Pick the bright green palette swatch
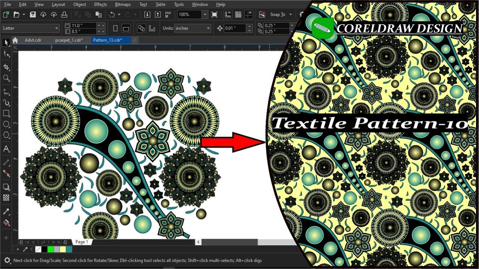The width and height of the screenshot is (479, 269). 51,249
